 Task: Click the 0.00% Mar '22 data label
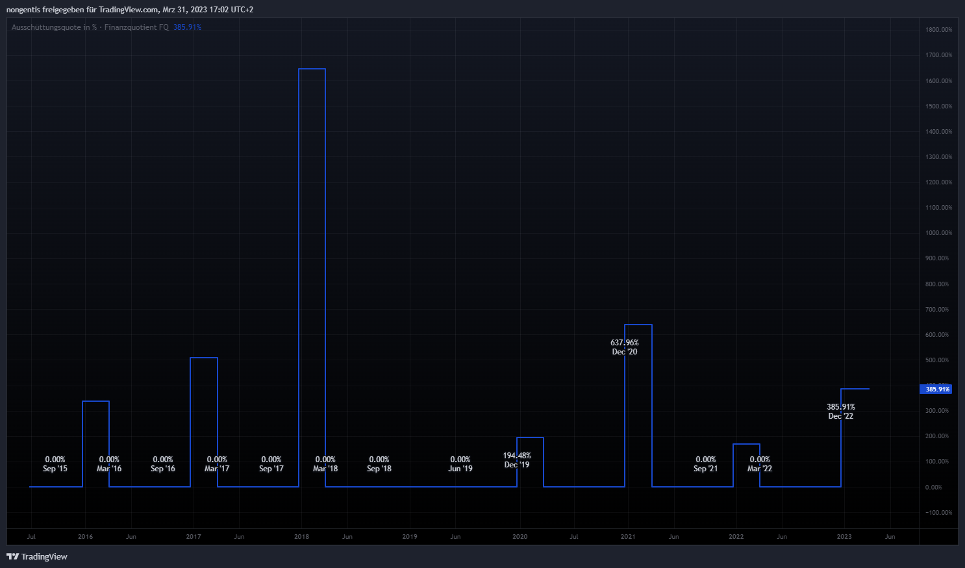click(x=760, y=464)
